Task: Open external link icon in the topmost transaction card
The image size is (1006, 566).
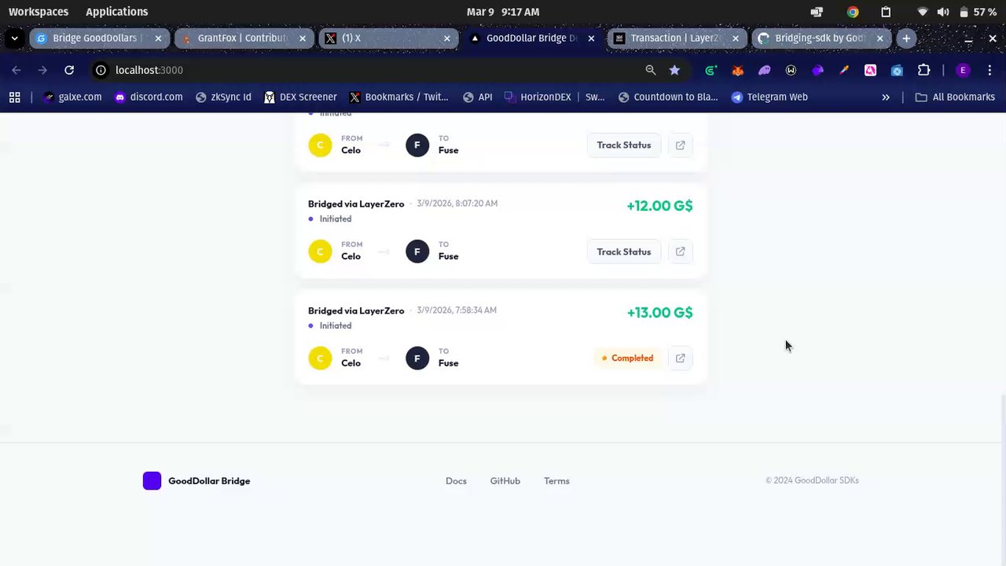Action: (681, 145)
